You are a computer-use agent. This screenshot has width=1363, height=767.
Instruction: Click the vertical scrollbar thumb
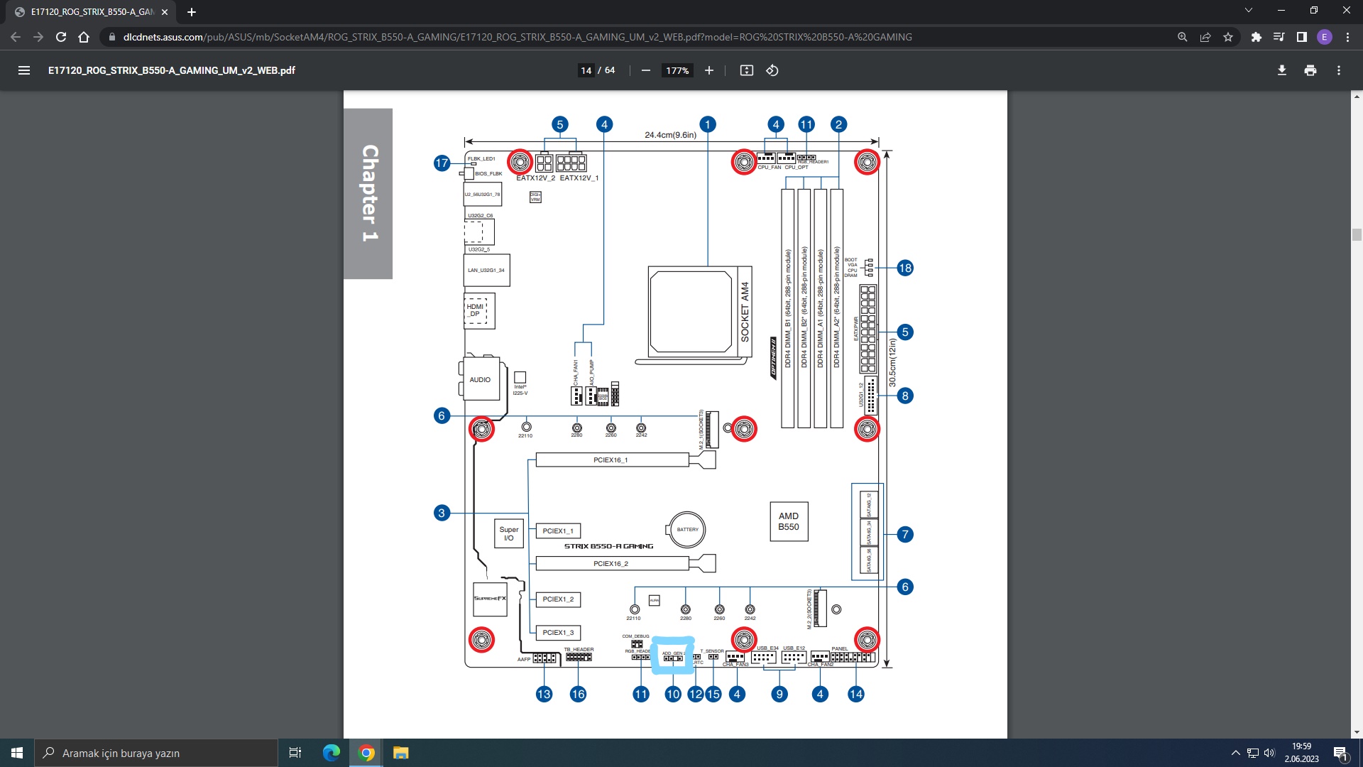[x=1357, y=235]
